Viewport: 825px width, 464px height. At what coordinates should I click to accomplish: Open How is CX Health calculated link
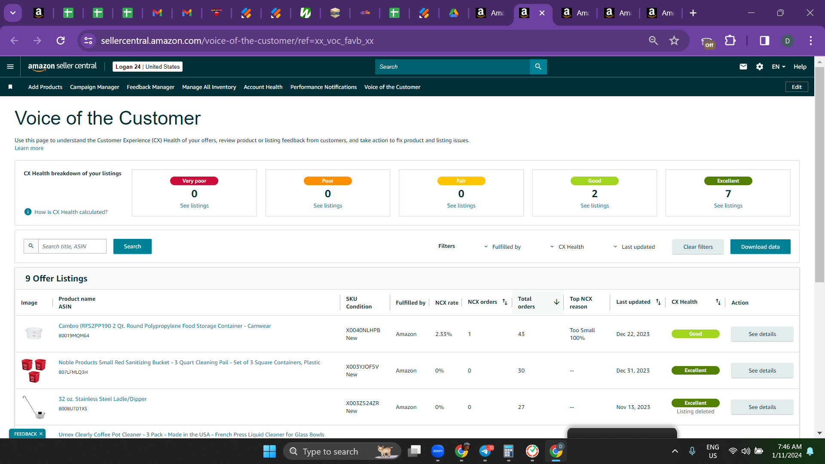(71, 212)
